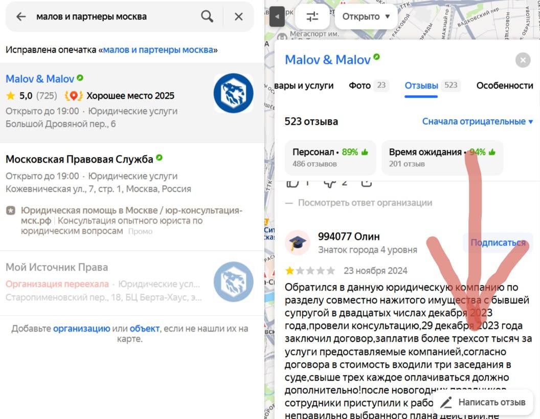Click the magnifier search icon
540x419 pixels.
tap(207, 16)
